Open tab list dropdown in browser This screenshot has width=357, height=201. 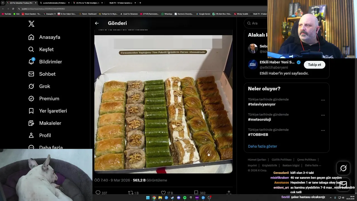pyautogui.click(x=3, y=3)
